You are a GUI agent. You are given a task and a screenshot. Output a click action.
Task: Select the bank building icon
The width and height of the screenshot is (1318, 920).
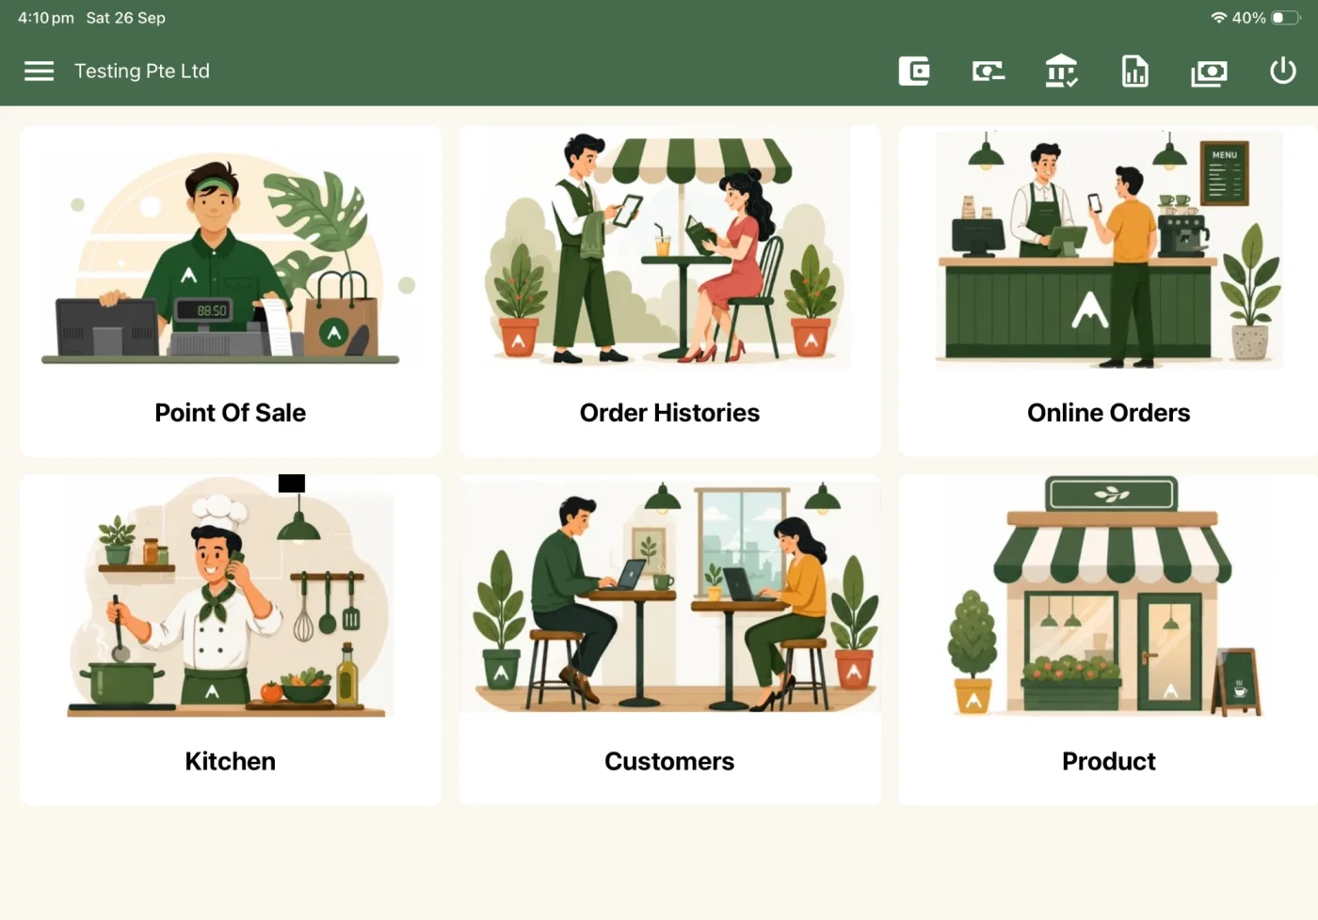[1061, 71]
